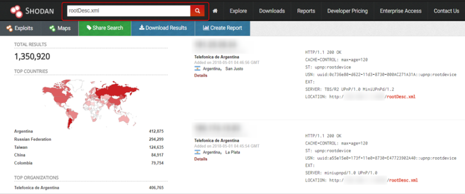Open the Reports page
The image size is (465, 194).
pyautogui.click(x=306, y=11)
